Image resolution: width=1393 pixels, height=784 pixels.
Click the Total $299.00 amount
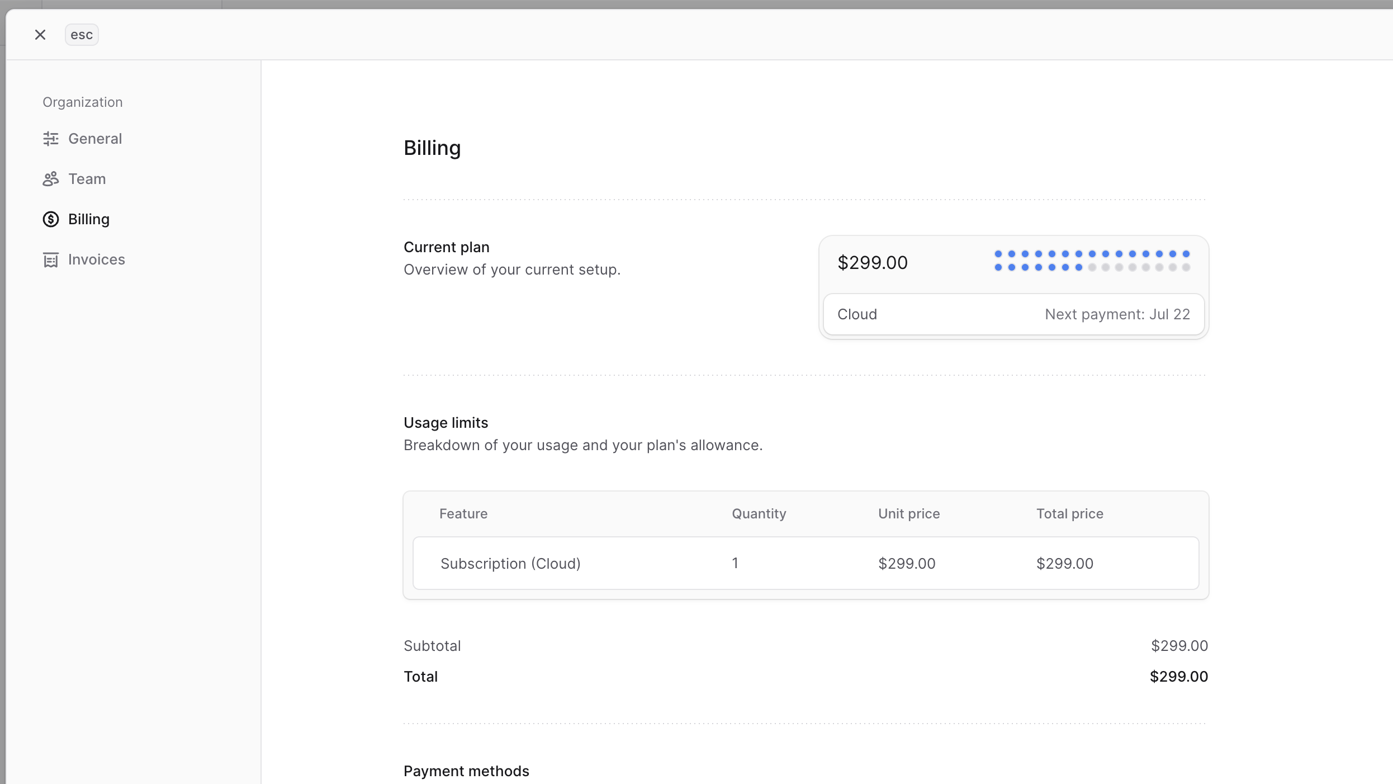coord(1178,676)
